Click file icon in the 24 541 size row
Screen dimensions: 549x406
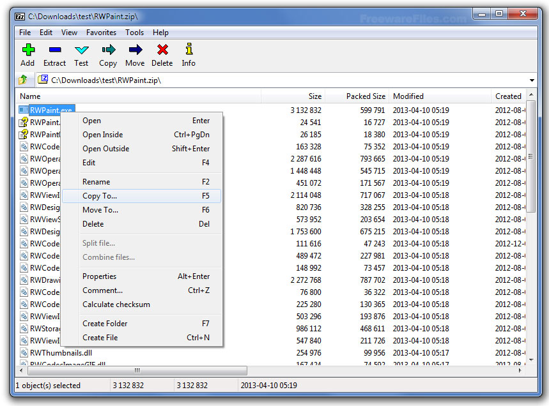tap(24, 122)
